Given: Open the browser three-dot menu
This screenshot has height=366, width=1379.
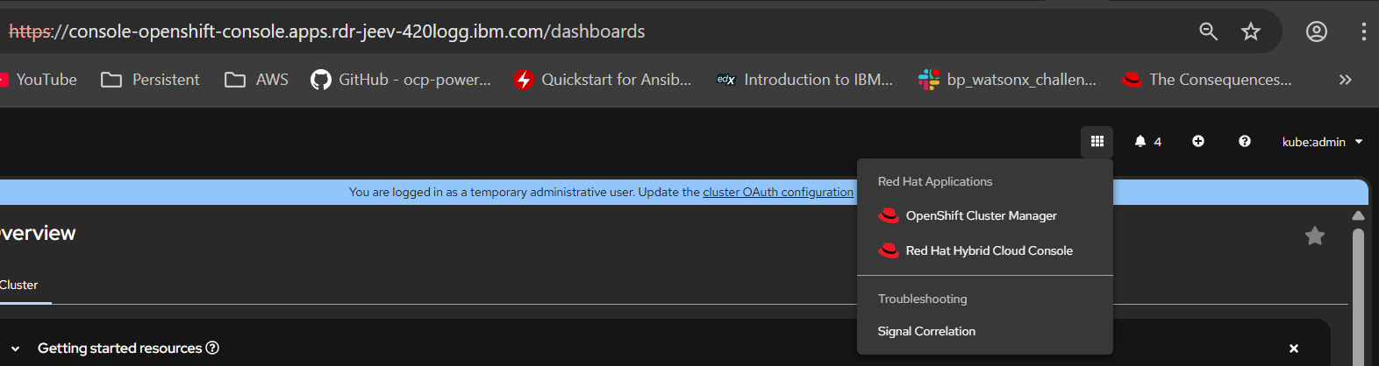Looking at the screenshot, I should coord(1363,32).
